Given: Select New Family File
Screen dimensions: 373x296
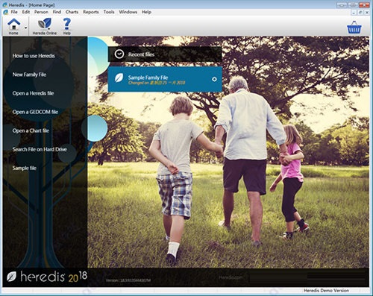Looking at the screenshot, I should (29, 75).
